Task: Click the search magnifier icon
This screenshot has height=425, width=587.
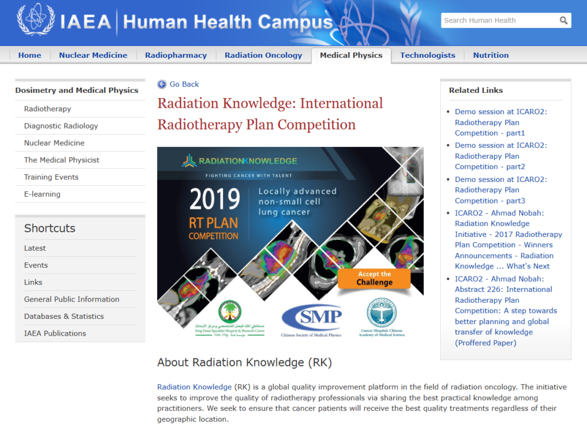Action: 563,21
